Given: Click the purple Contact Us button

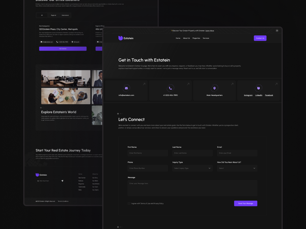Looking at the screenshot, I should tap(260, 38).
